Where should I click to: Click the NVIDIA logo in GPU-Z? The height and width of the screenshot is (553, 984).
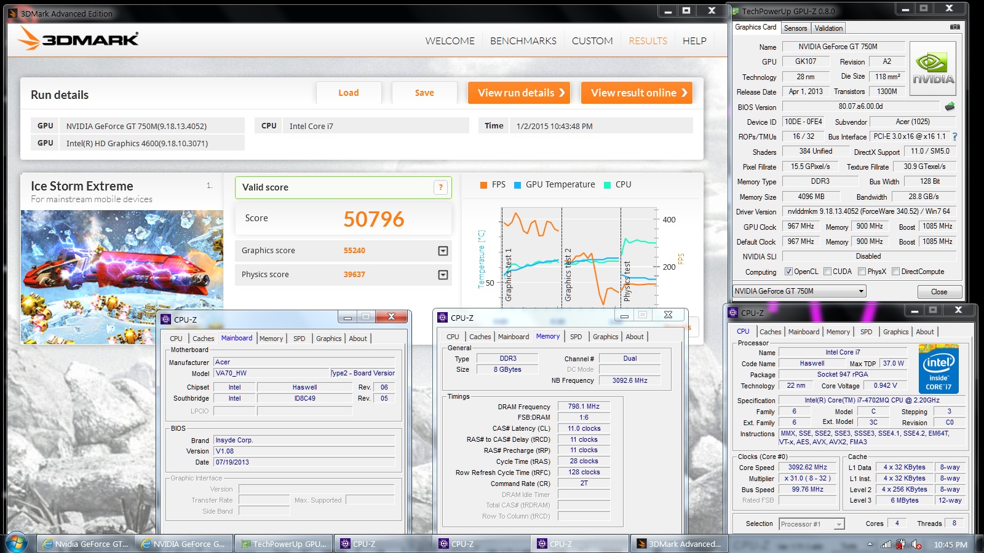933,68
